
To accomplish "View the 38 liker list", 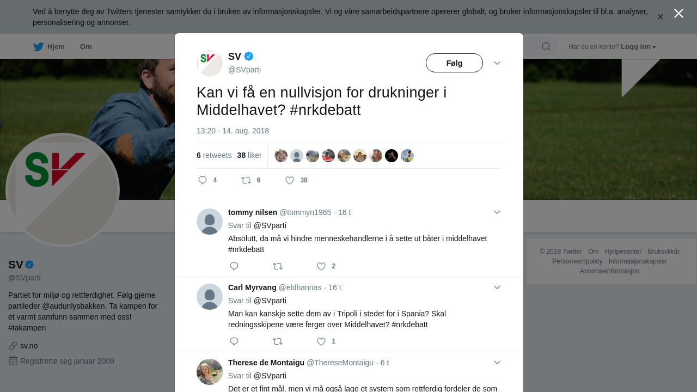I will click(x=249, y=155).
